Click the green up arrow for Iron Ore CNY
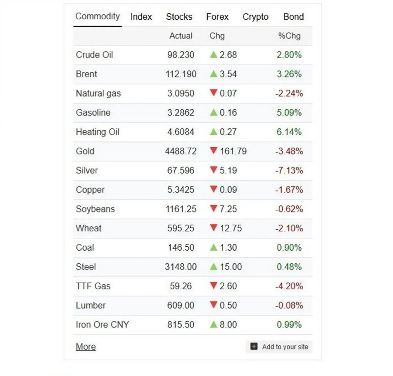 click(x=214, y=324)
